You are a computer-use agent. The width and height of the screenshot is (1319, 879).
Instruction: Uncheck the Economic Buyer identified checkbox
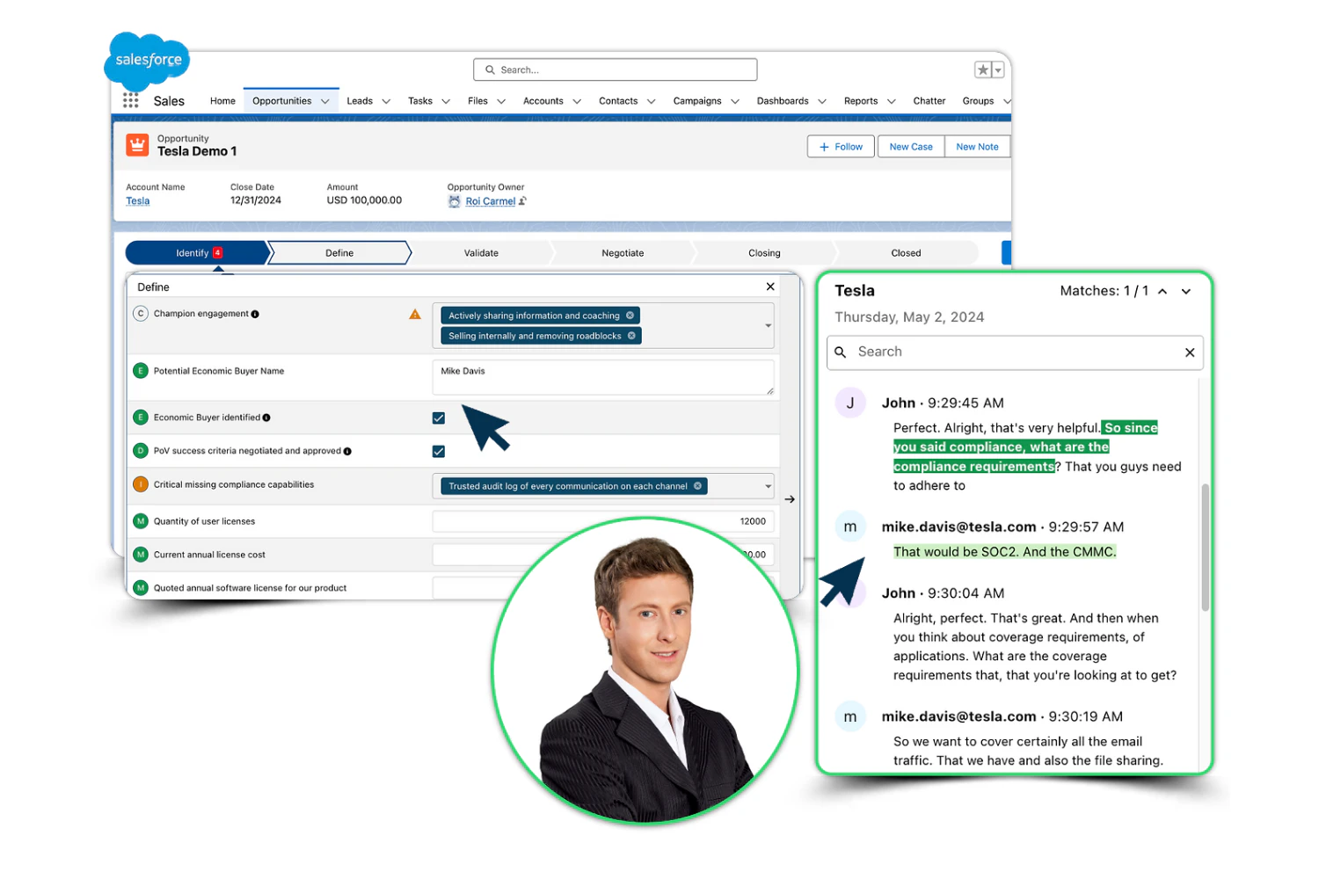[x=438, y=418]
